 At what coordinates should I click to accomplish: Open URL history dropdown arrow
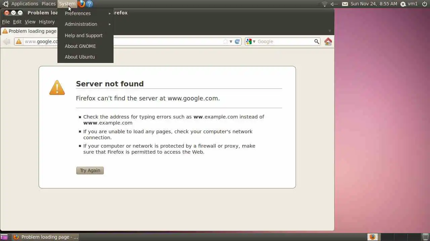point(231,42)
